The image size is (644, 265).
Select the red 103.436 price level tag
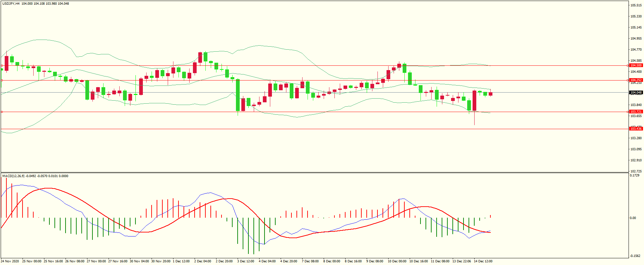(636, 129)
